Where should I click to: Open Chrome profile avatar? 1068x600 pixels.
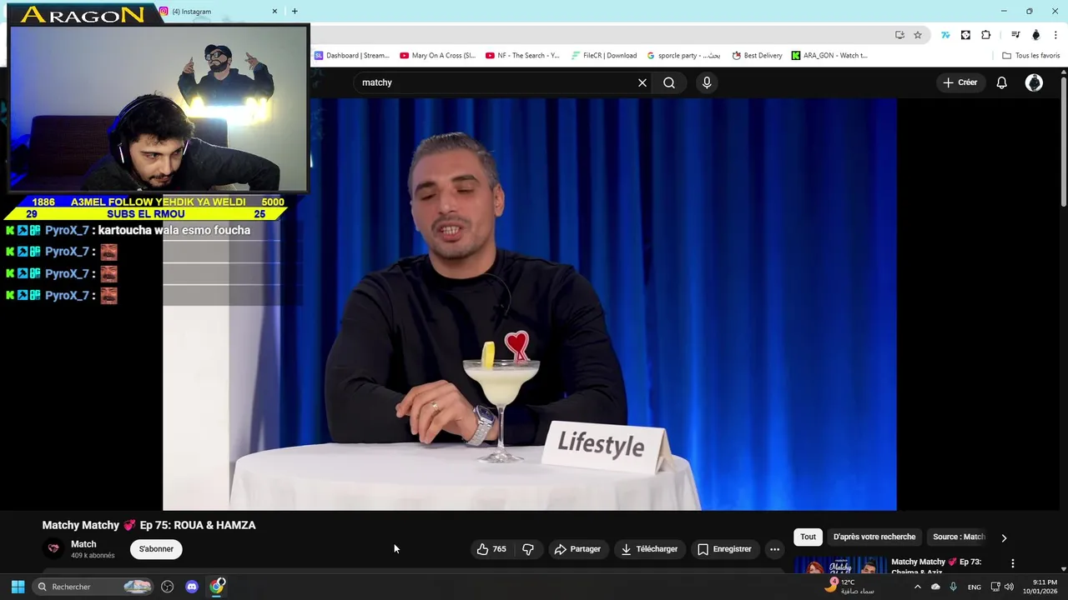(1036, 35)
